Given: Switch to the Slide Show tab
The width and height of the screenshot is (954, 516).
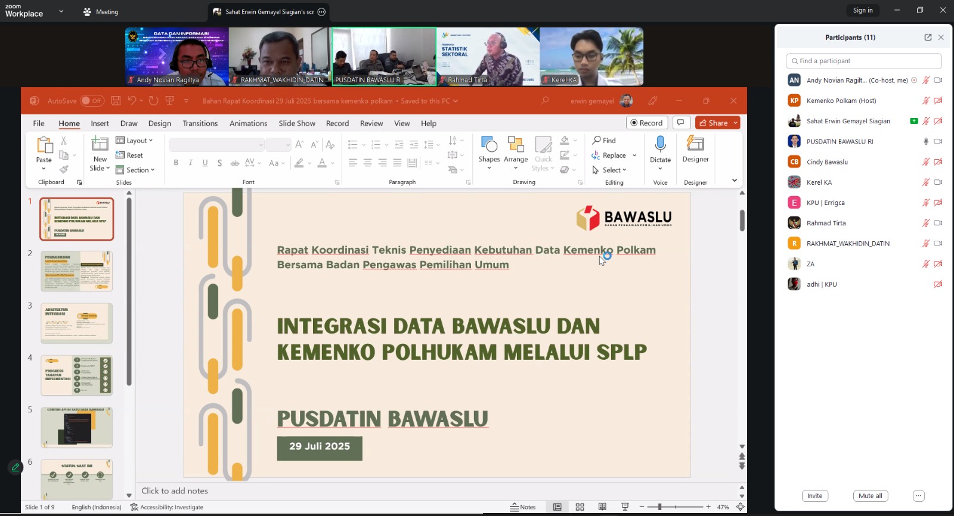Looking at the screenshot, I should click(297, 123).
